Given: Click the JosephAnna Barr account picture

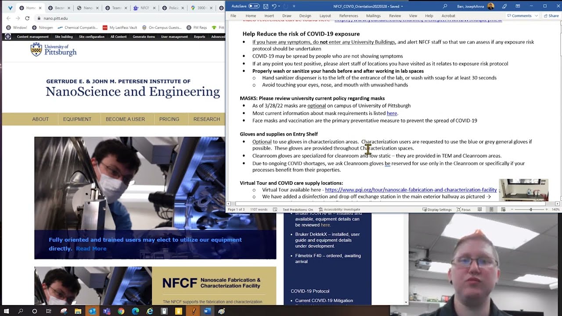Looking at the screenshot, I should 491,6.
